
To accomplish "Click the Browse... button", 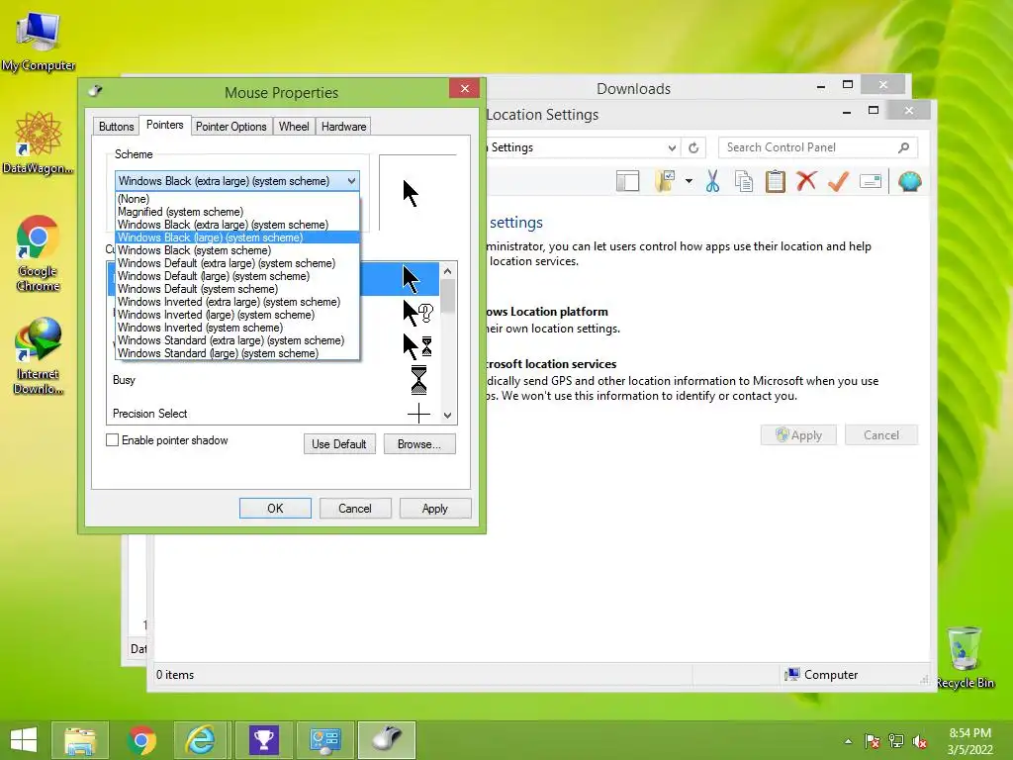I will coord(419,444).
